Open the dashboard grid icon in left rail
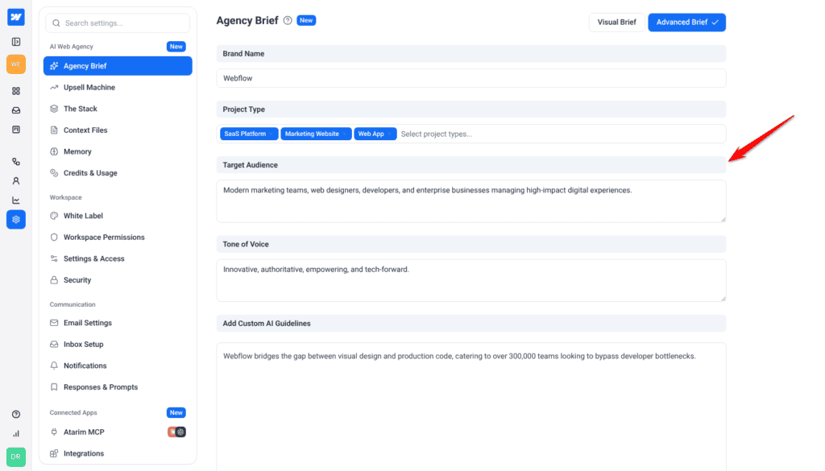Viewport: 825px width, 471px height. (x=16, y=91)
